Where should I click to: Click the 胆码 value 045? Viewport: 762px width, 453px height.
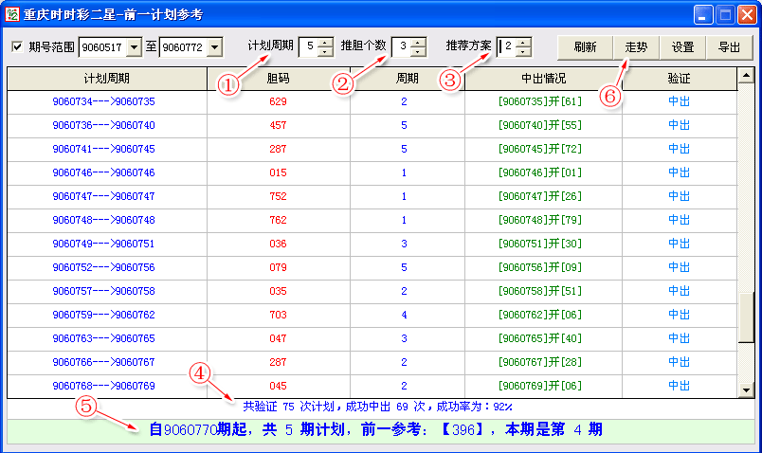pos(278,387)
